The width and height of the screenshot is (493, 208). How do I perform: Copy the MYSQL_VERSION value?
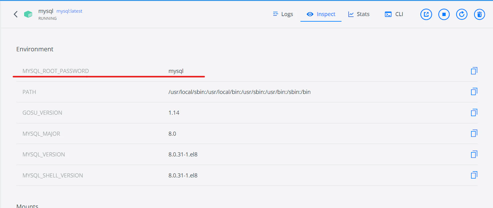[474, 154]
